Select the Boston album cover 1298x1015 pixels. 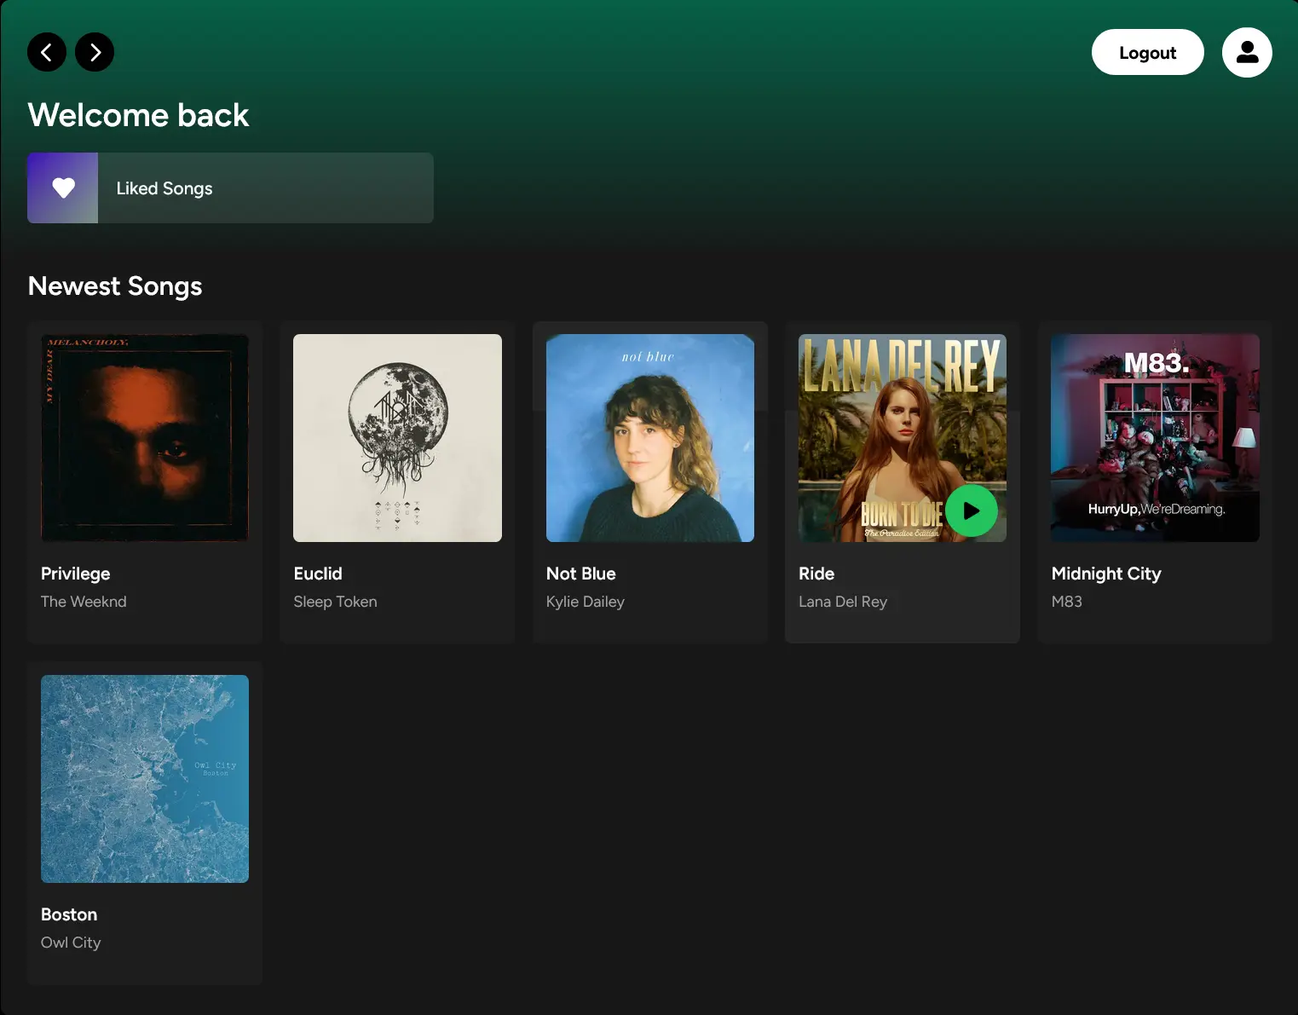click(145, 779)
